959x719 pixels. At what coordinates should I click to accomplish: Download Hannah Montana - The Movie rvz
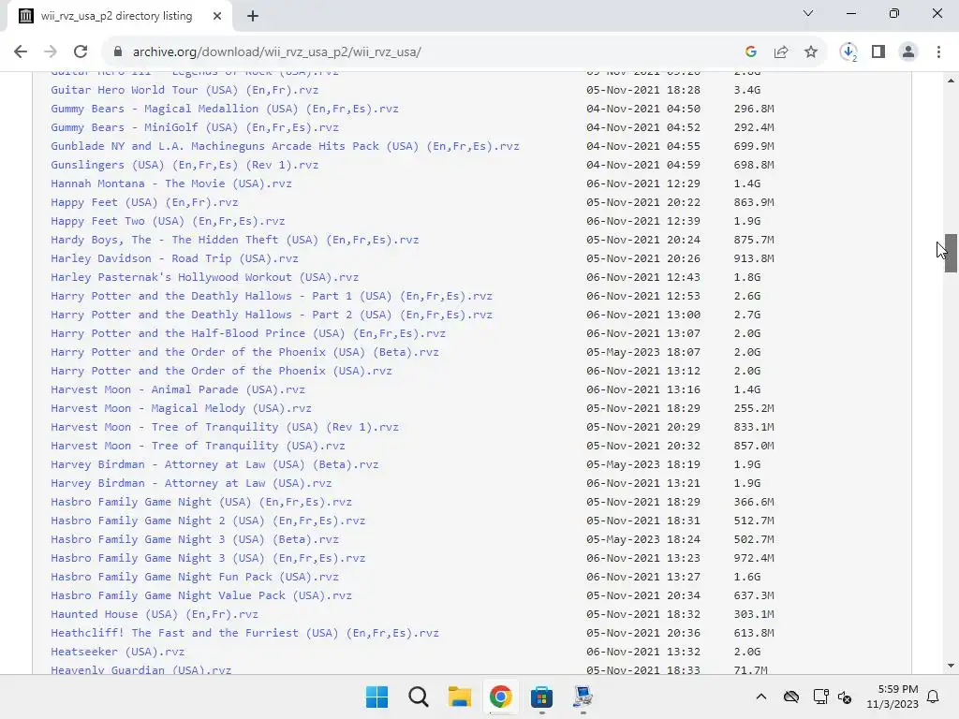coord(171,183)
